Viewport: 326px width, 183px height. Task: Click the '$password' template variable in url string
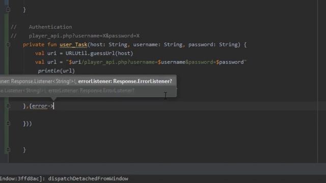click(x=230, y=62)
